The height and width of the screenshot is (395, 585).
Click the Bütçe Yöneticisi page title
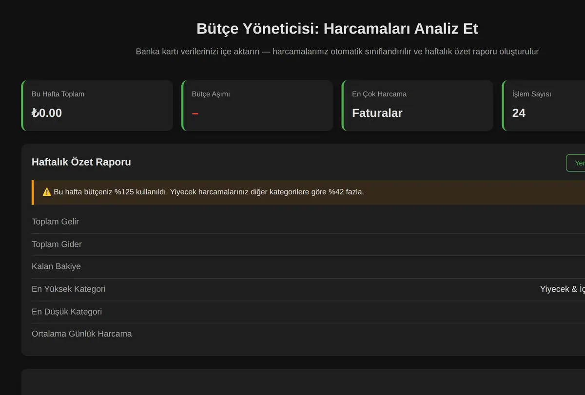337,28
